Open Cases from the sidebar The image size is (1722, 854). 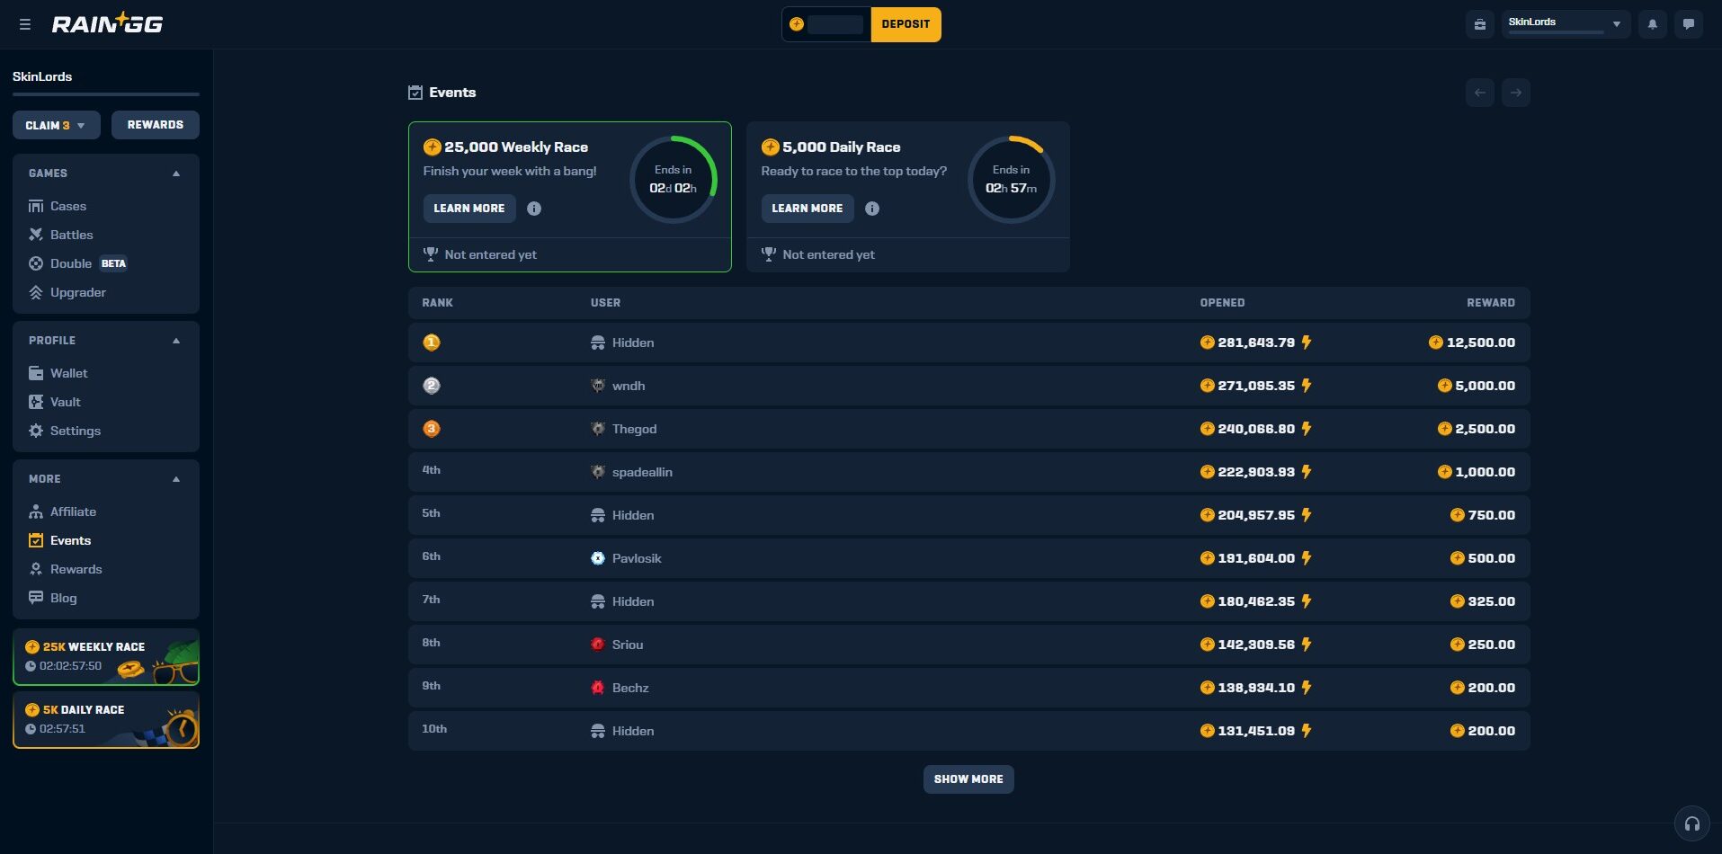coord(68,206)
